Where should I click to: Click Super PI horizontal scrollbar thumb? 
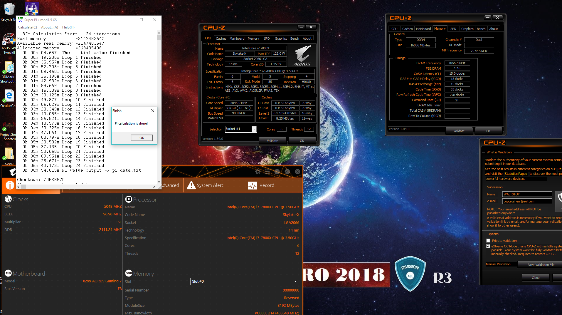[23, 187]
